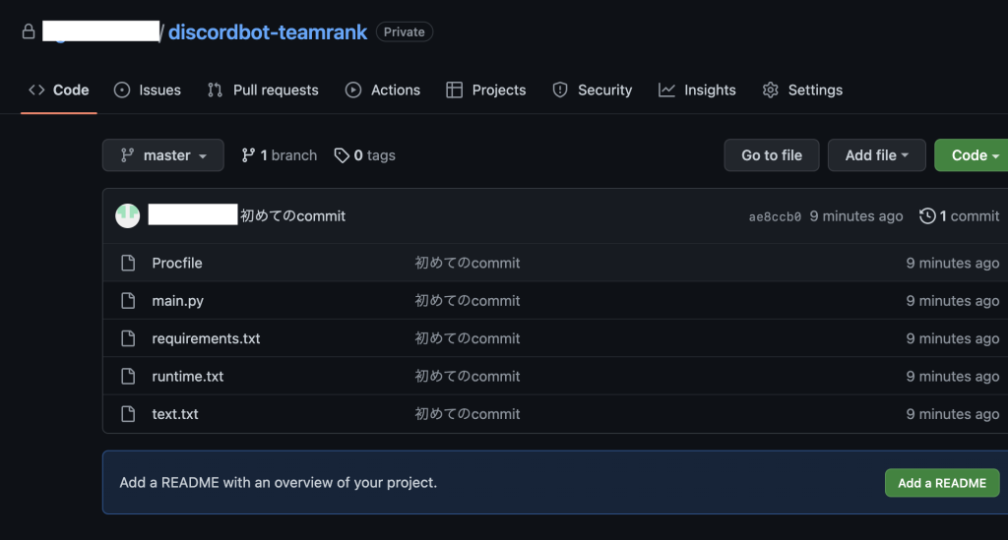Viewport: 1008px width, 540px height.
Task: Click the Projects table icon
Action: coord(454,90)
